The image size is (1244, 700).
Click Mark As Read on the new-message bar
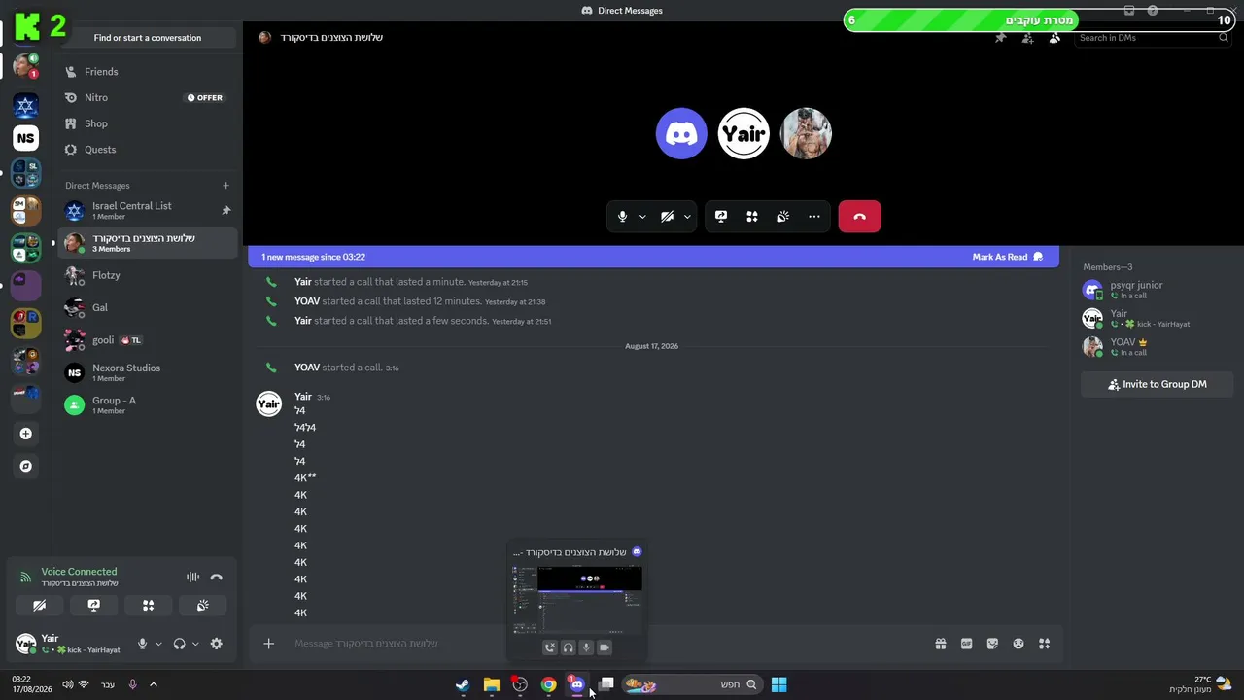tap(1007, 257)
